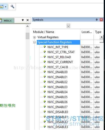This screenshot has height=130, width=105.
Task: Open the Symbols filter combo box dropdown
Action: (x=68, y=26)
